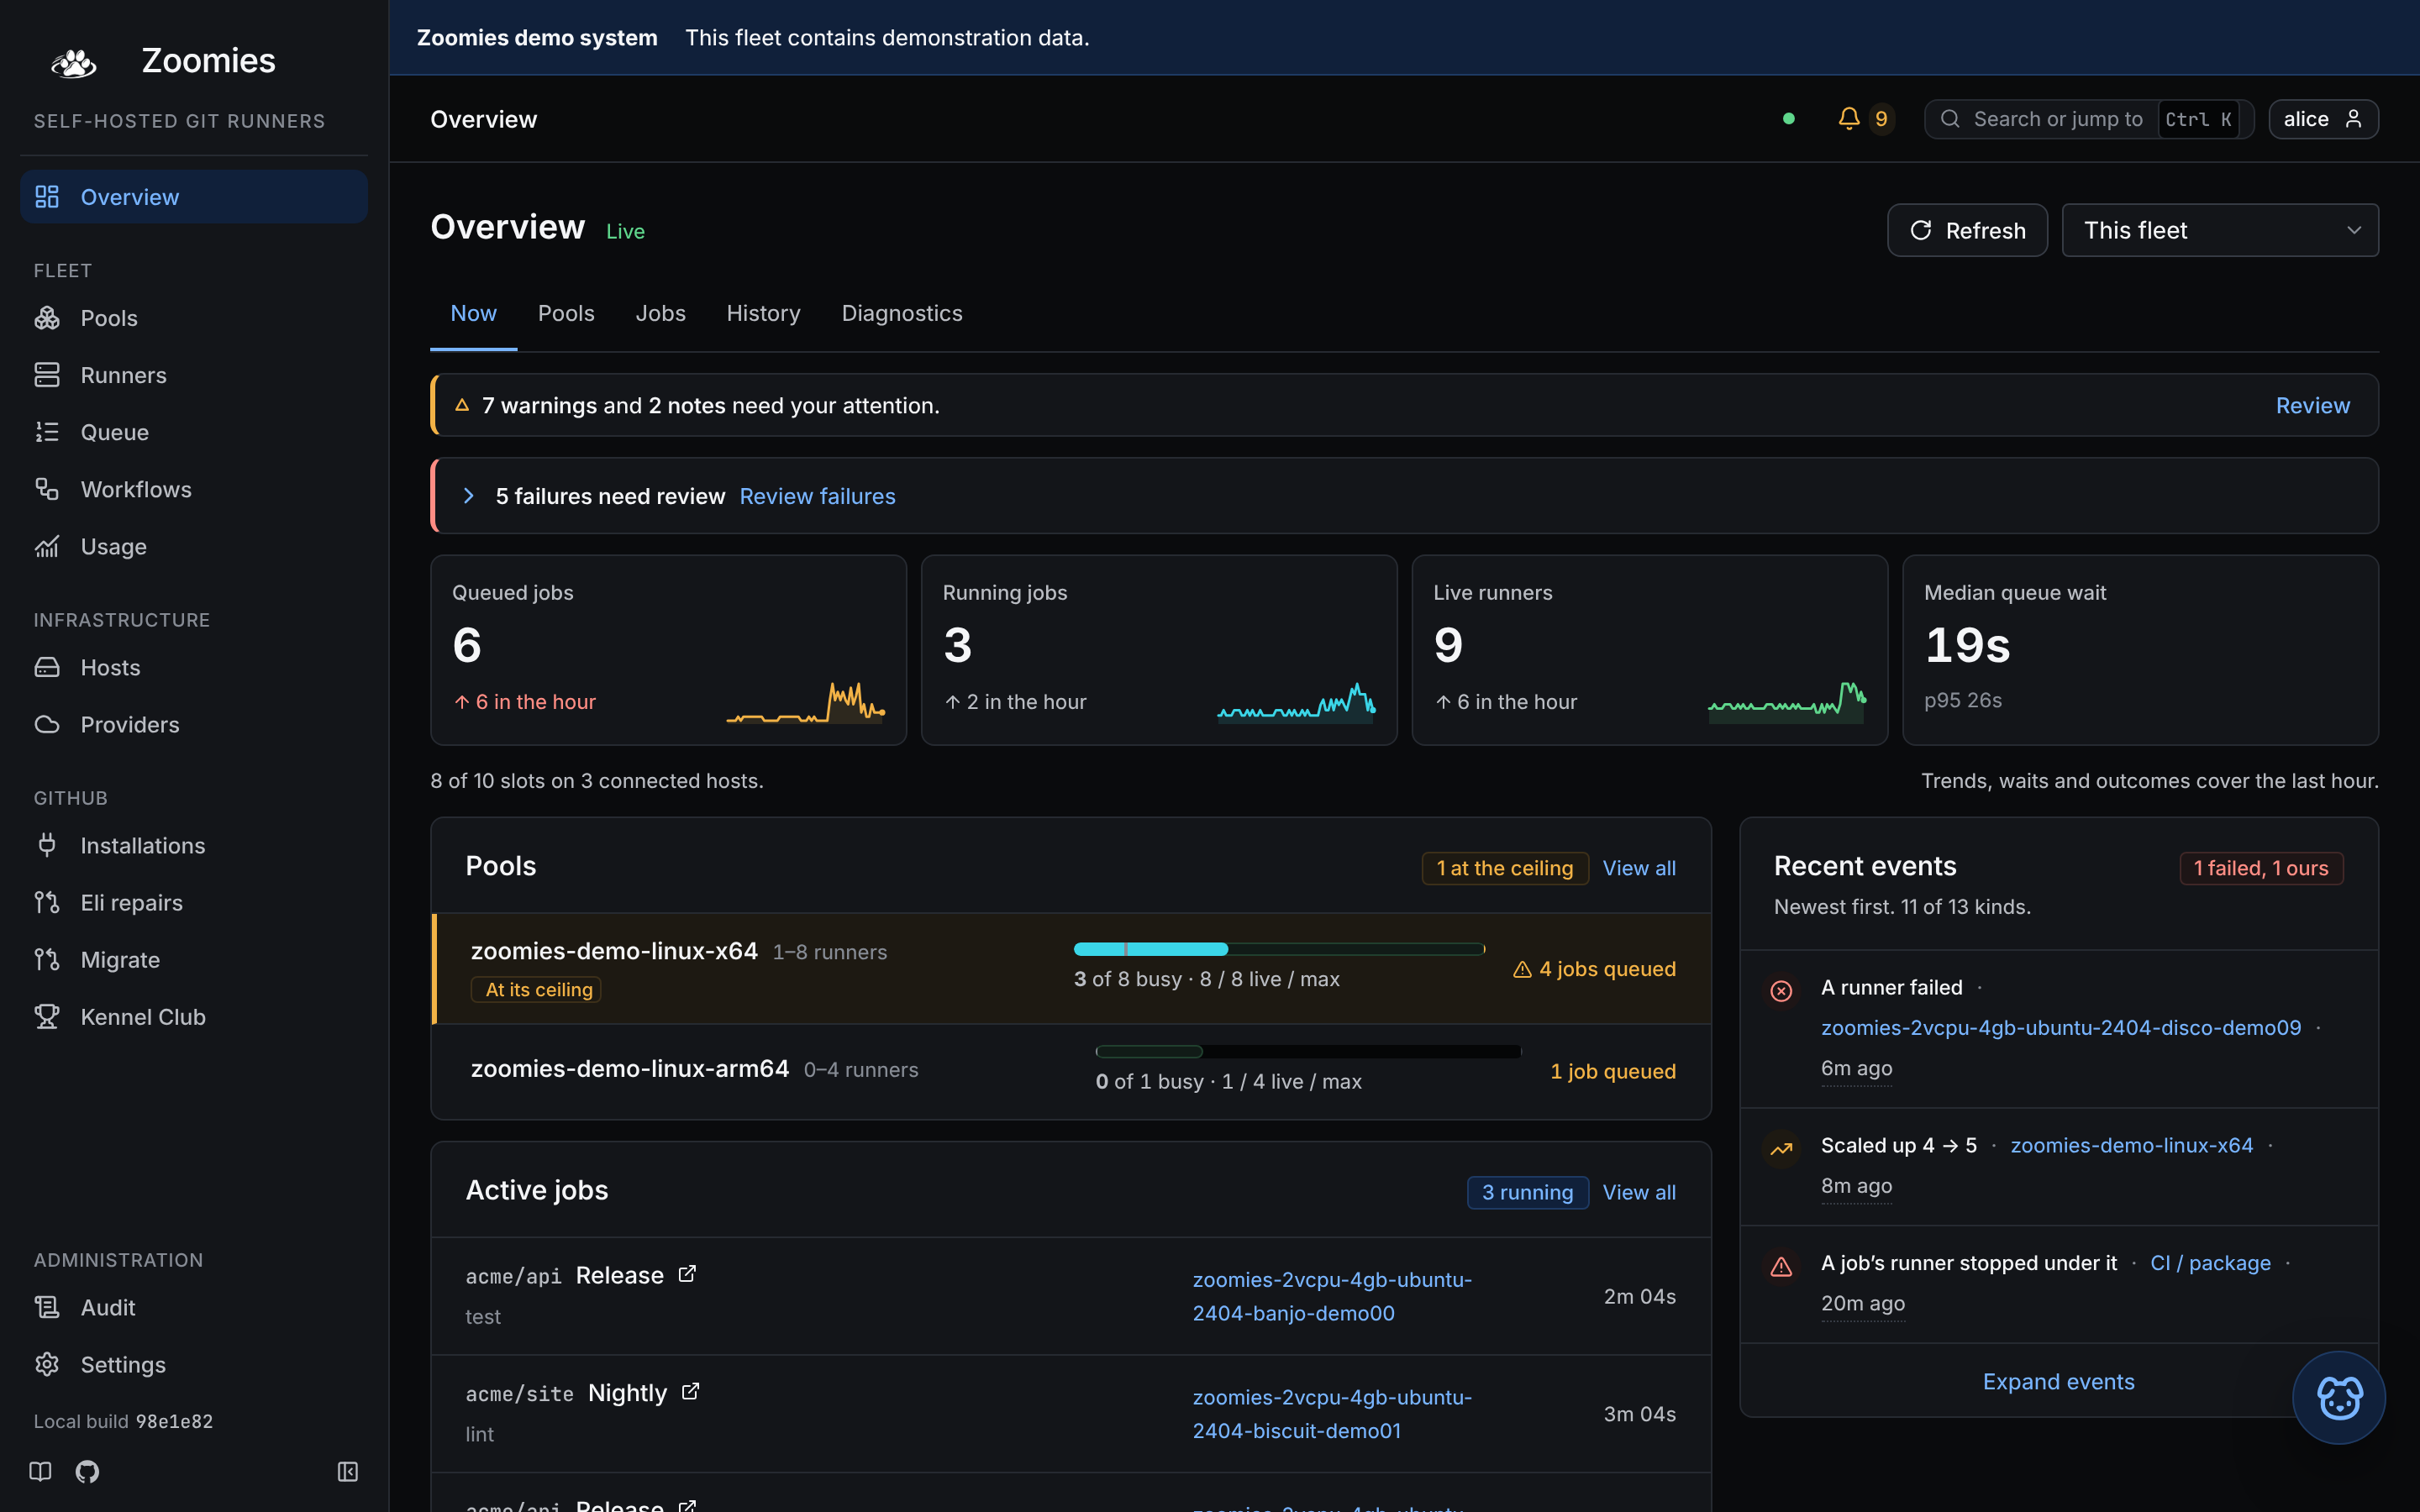
Task: Open acme/api Release test job external link icon
Action: coord(687,1274)
